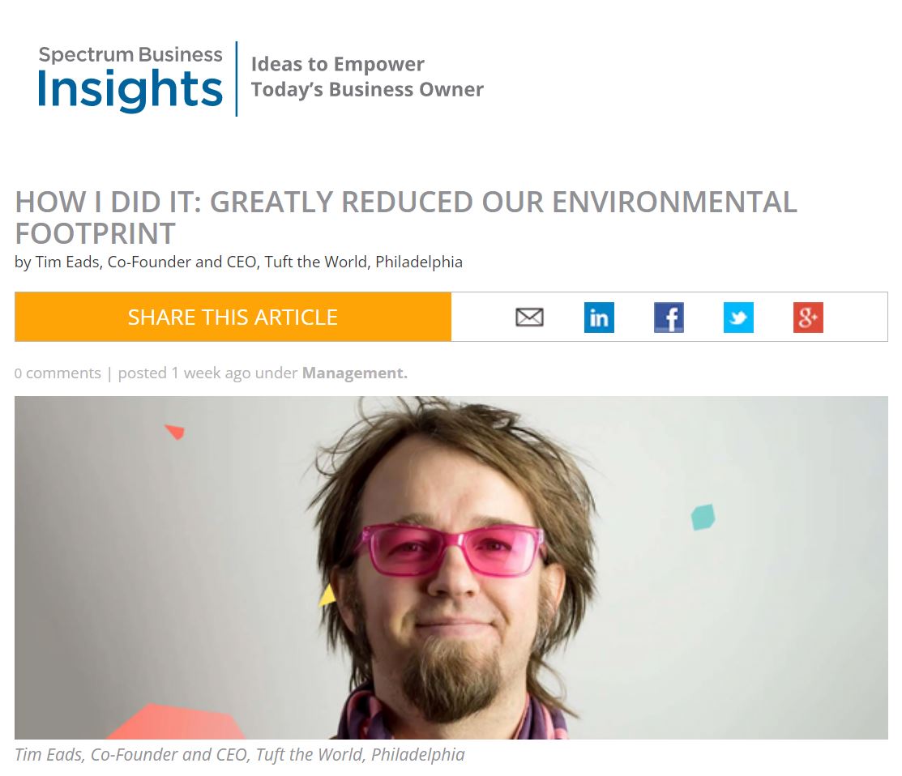Viewport: 902px width, 776px height.
Task: Share the article on Facebook
Action: [x=669, y=318]
